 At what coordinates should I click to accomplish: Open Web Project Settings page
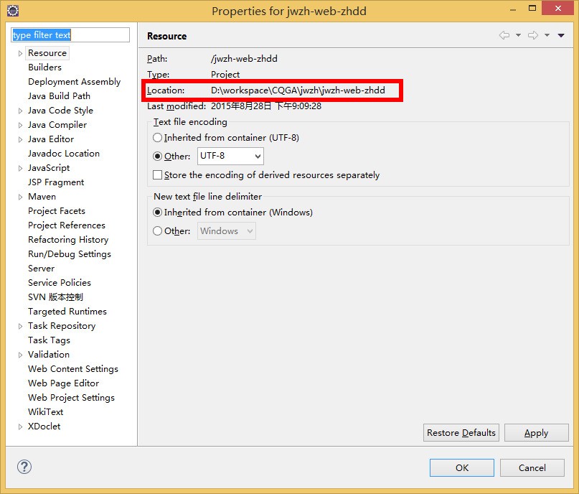[71, 398]
